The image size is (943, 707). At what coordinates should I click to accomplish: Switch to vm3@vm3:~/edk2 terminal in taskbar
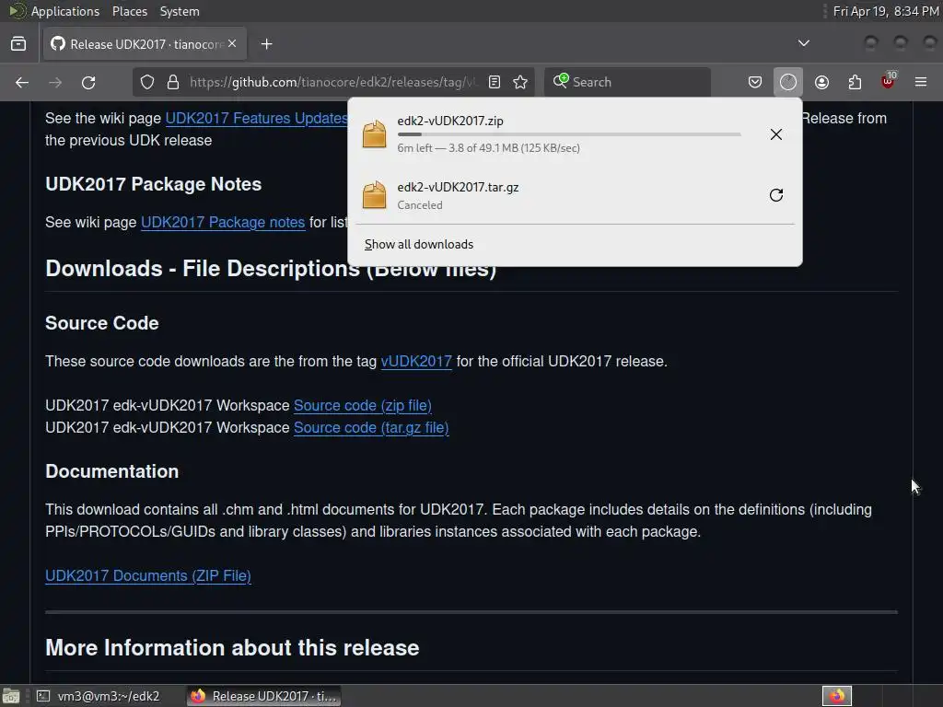(99, 696)
